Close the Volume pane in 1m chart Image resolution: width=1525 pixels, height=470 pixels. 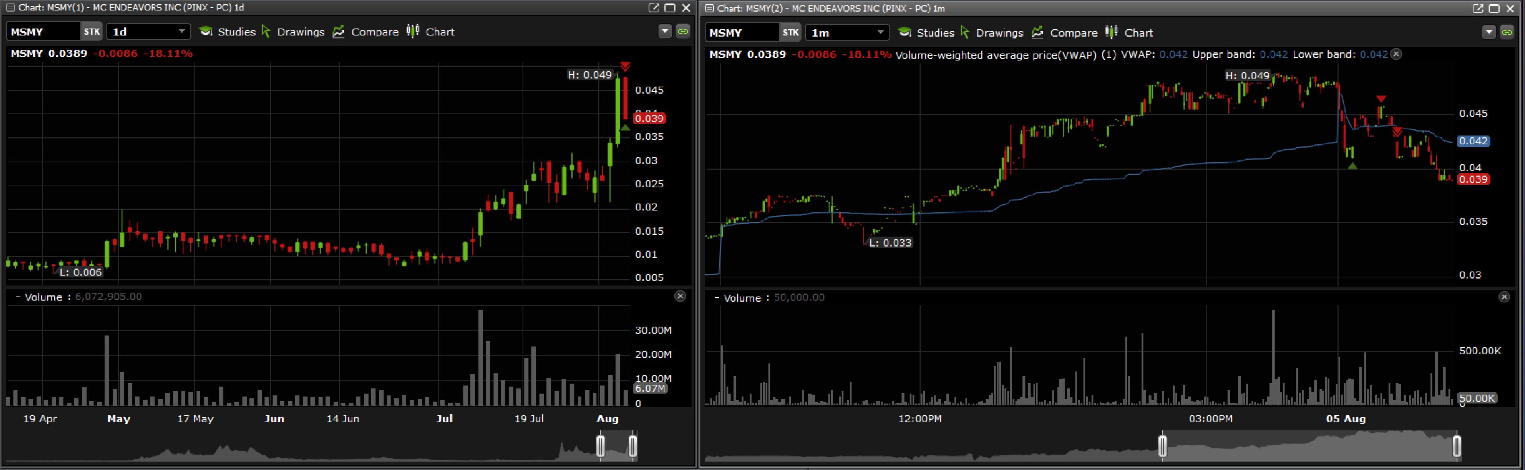pyautogui.click(x=1504, y=297)
